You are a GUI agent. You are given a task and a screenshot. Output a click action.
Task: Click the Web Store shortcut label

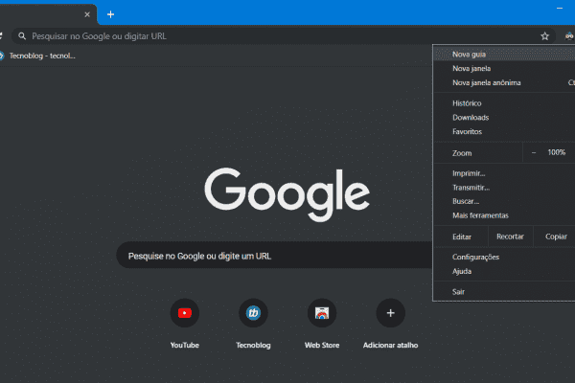(322, 346)
